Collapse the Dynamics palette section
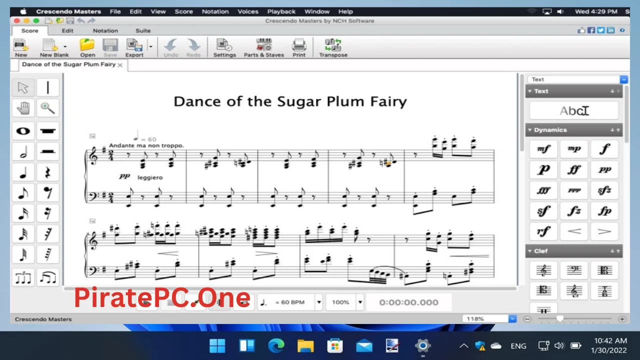 (529, 130)
